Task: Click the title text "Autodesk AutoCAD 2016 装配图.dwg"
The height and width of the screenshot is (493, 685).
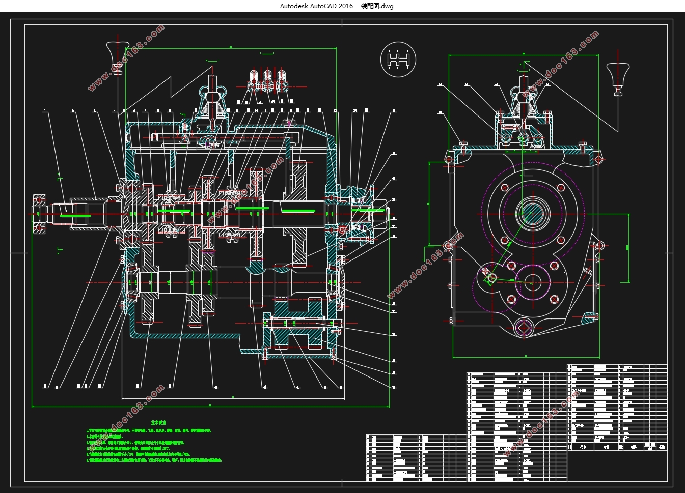Action: (337, 6)
